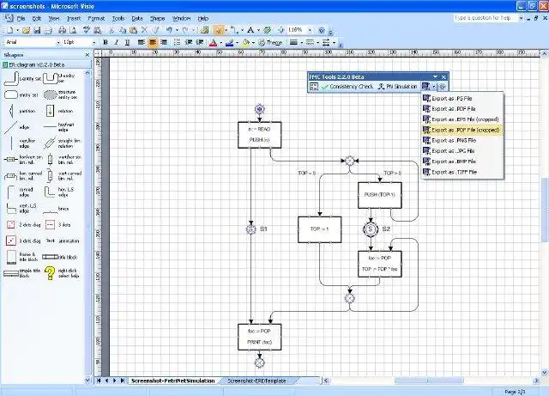Open the 10pt font size dropdown

pos(94,42)
